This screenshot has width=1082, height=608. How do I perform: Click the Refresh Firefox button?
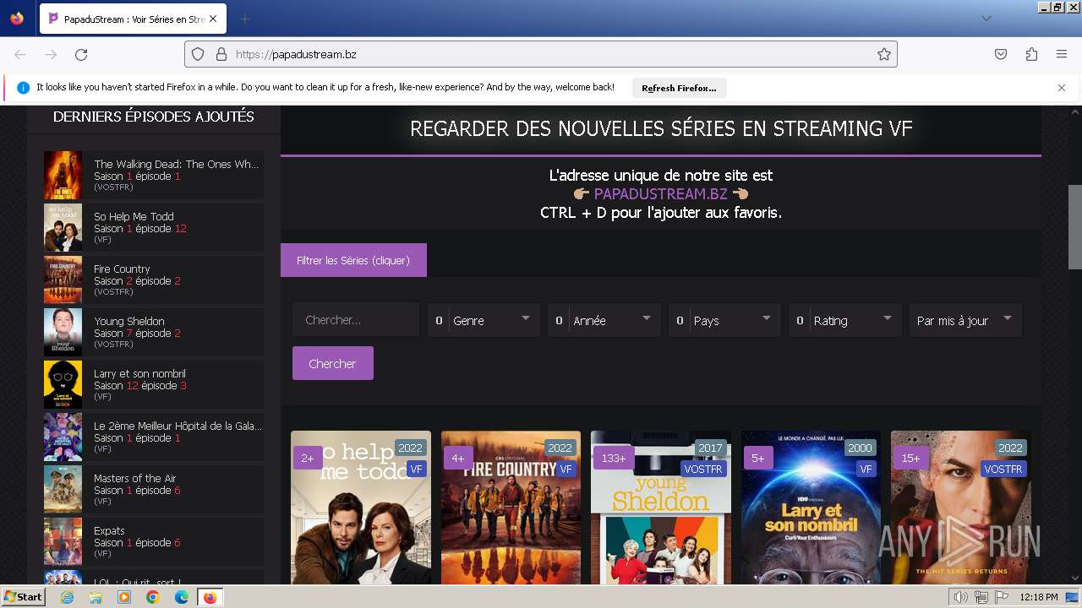(x=679, y=88)
